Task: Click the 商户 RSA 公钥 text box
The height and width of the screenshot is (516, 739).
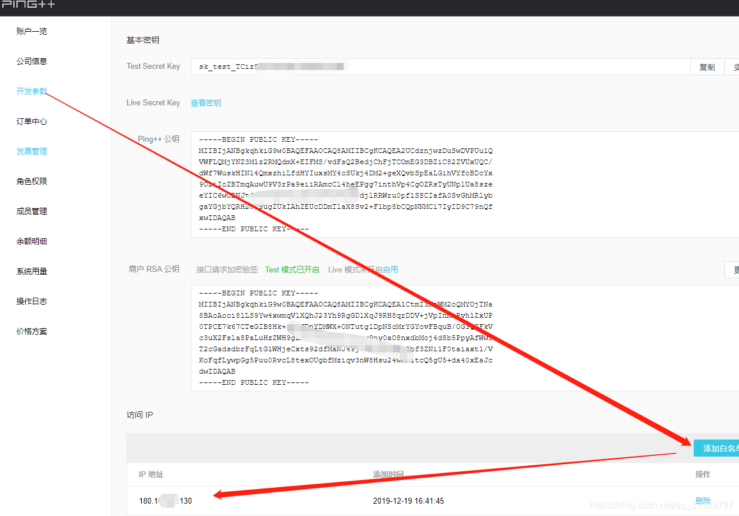Action: [x=465, y=338]
